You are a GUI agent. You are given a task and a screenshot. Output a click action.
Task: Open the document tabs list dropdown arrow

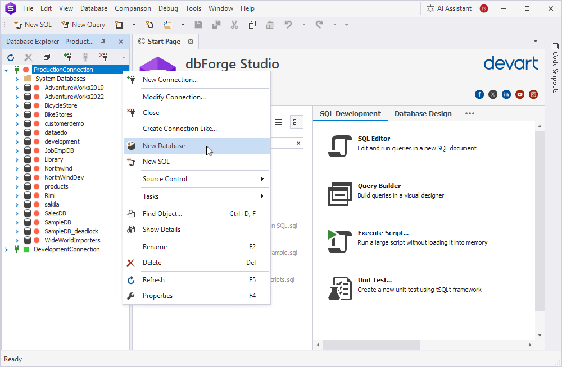click(536, 41)
